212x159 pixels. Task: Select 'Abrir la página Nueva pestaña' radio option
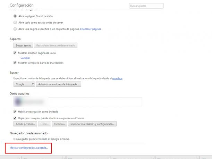coord(15,16)
